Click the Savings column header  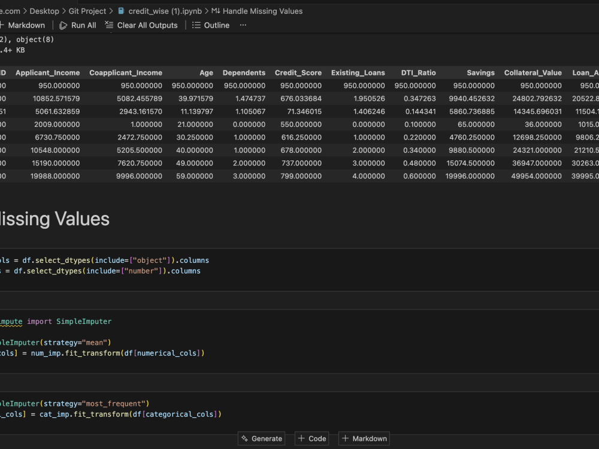click(x=480, y=72)
